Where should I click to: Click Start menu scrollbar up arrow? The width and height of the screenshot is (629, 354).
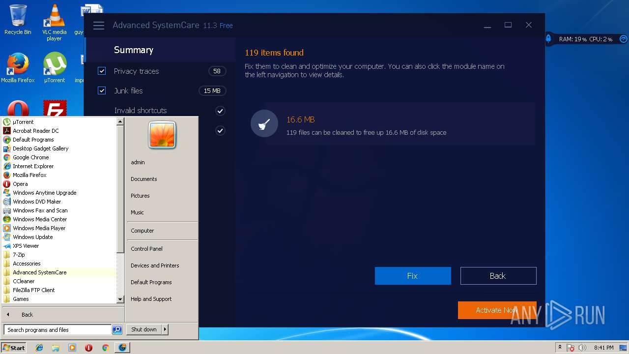(x=120, y=121)
